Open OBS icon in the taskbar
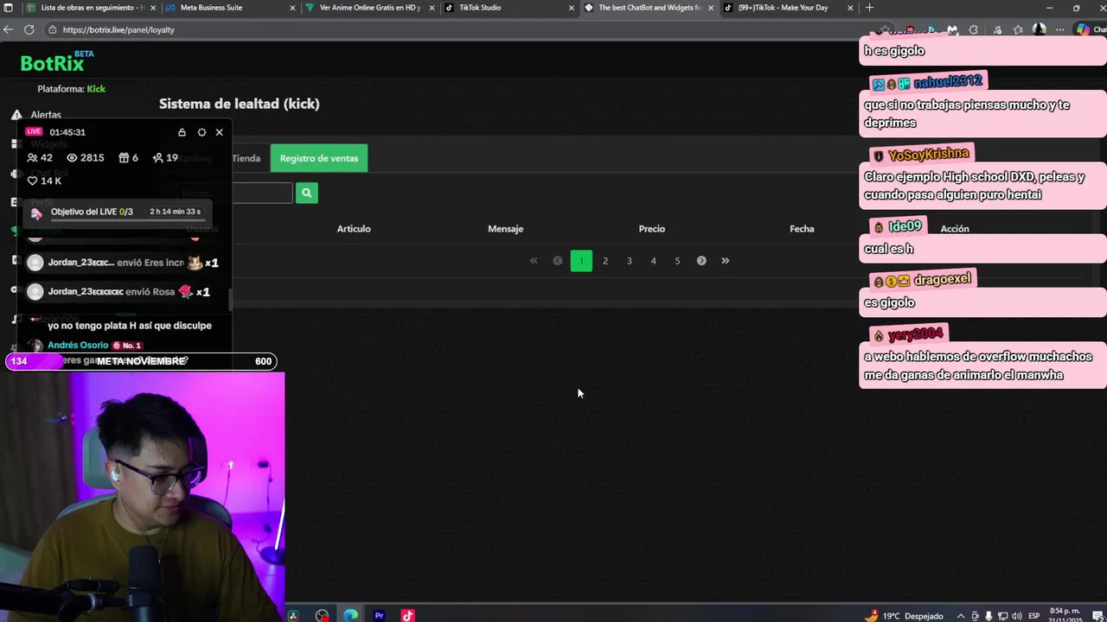This screenshot has height=622, width=1107. (322, 616)
